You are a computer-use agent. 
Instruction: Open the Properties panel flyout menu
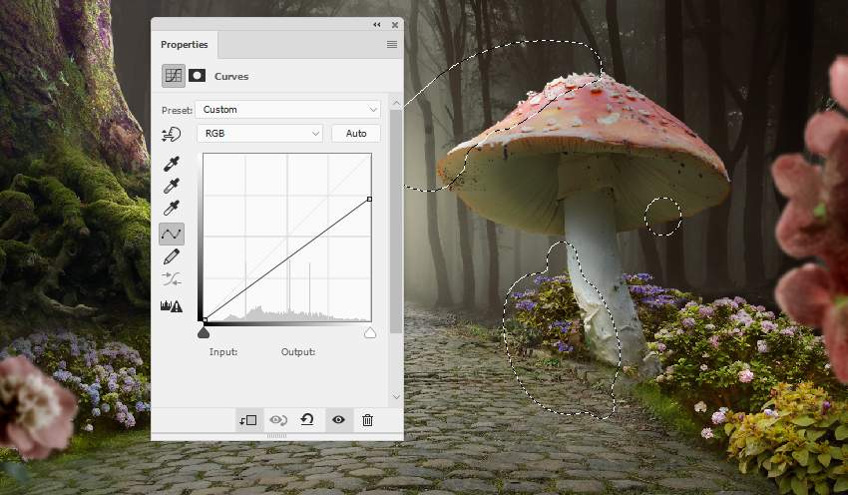392,44
